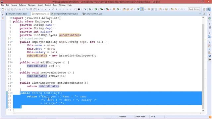The width and height of the screenshot is (212, 119).
Task: Collapse the getSubordinates method at line 23
Action: (x=12, y=83)
